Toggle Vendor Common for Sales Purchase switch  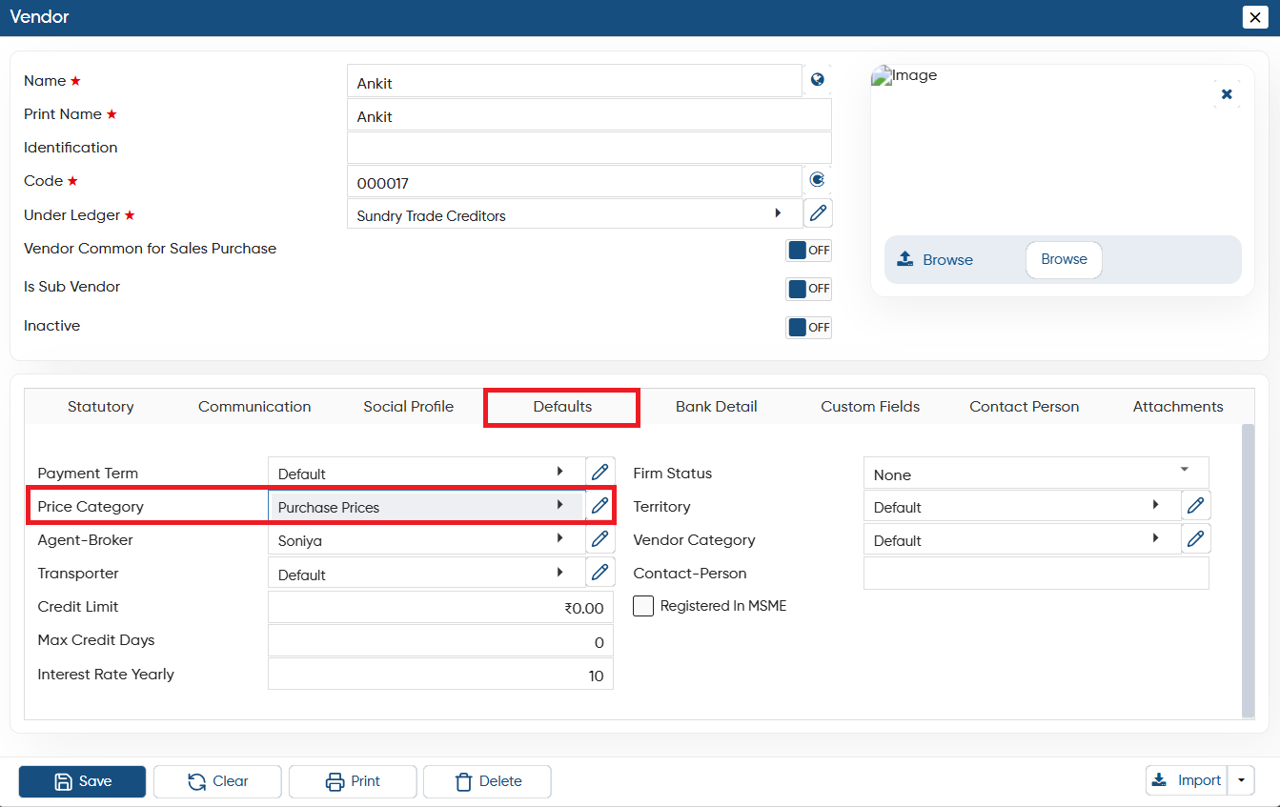tap(808, 251)
